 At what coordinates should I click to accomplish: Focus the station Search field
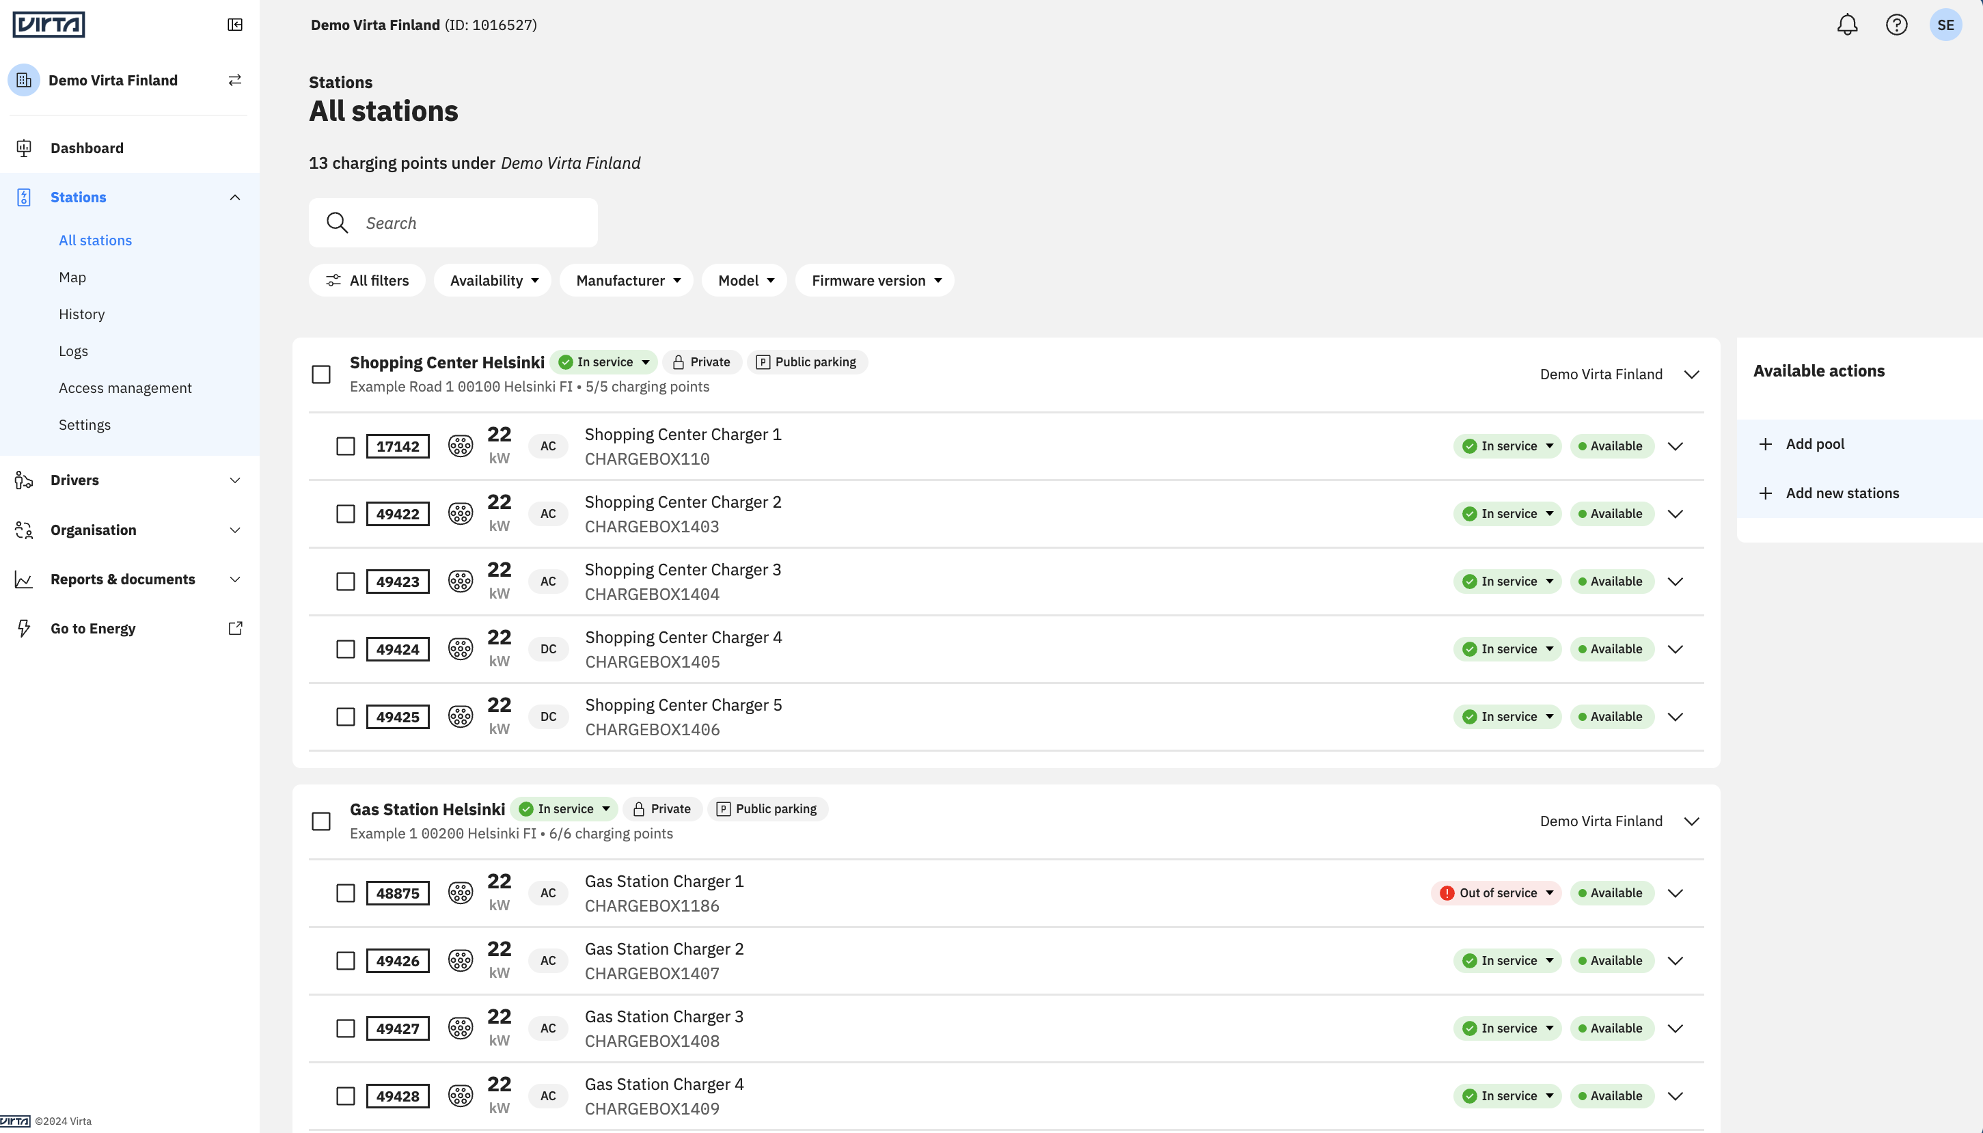(x=454, y=223)
